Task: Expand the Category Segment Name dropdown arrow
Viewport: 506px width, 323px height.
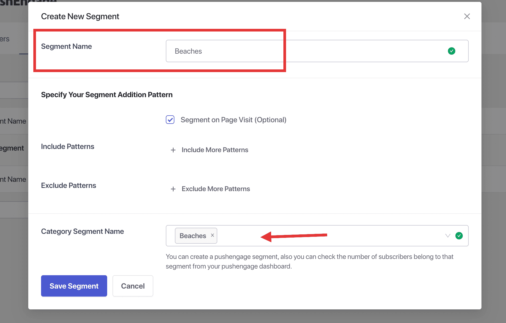Action: 448,236
